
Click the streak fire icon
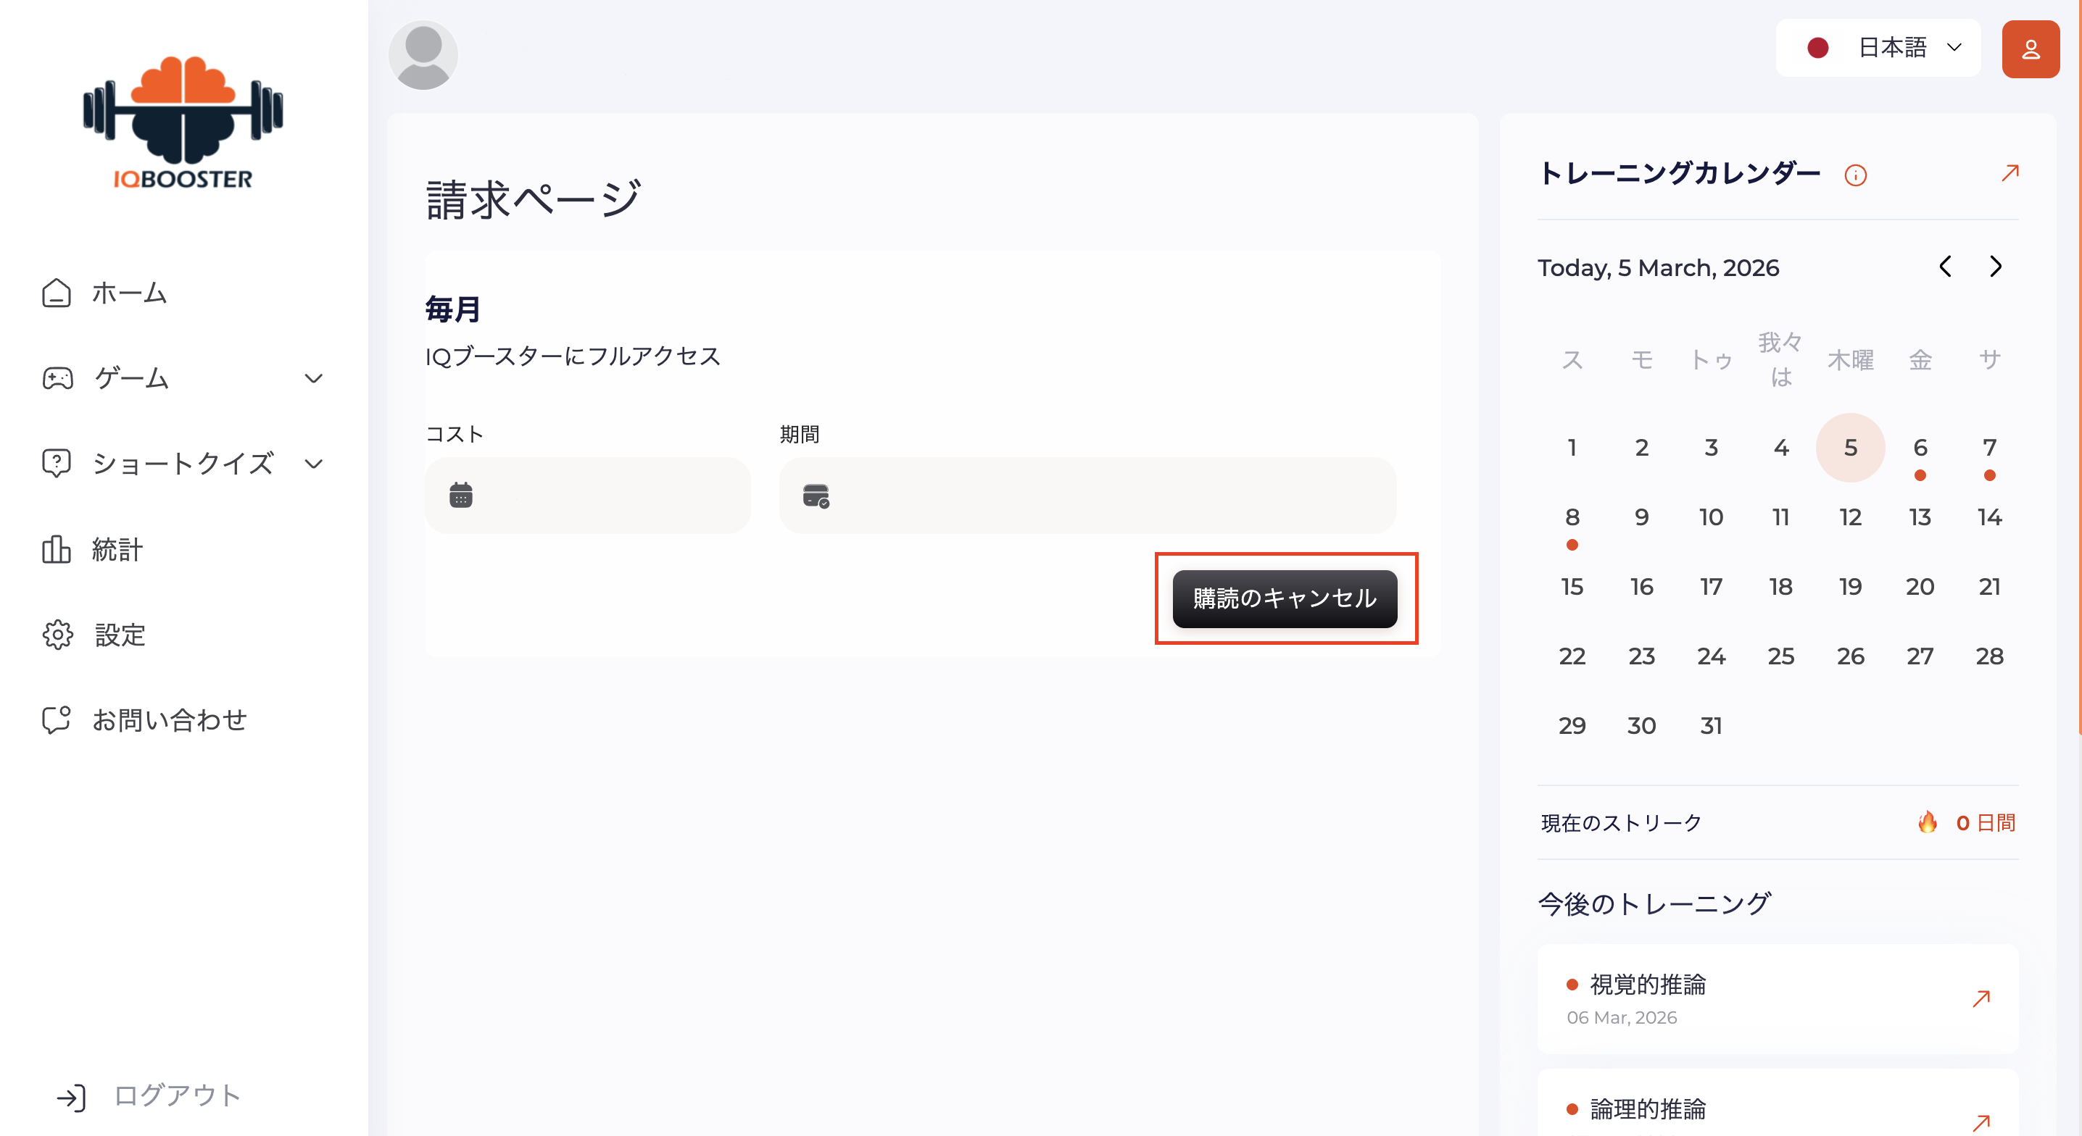tap(1928, 822)
